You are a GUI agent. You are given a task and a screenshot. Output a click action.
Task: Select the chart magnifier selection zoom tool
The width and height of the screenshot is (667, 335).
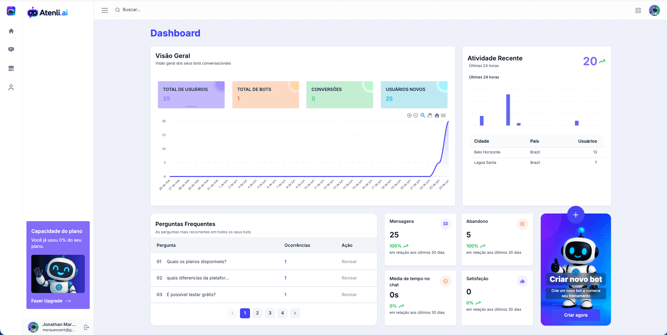(x=423, y=116)
